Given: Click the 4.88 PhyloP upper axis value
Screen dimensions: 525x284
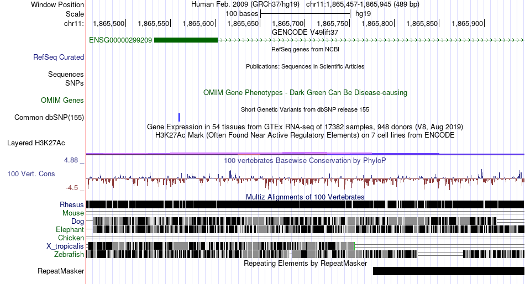Looking at the screenshot, I should coord(71,160).
